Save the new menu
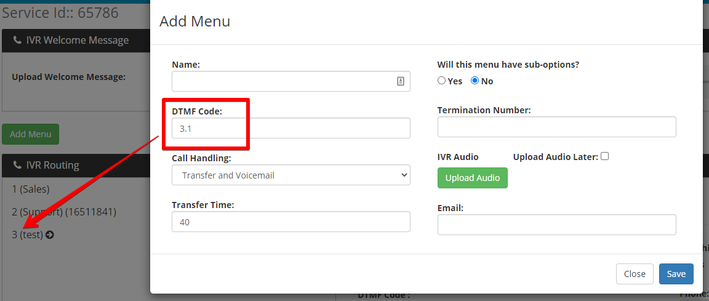709x301 pixels. coord(676,274)
